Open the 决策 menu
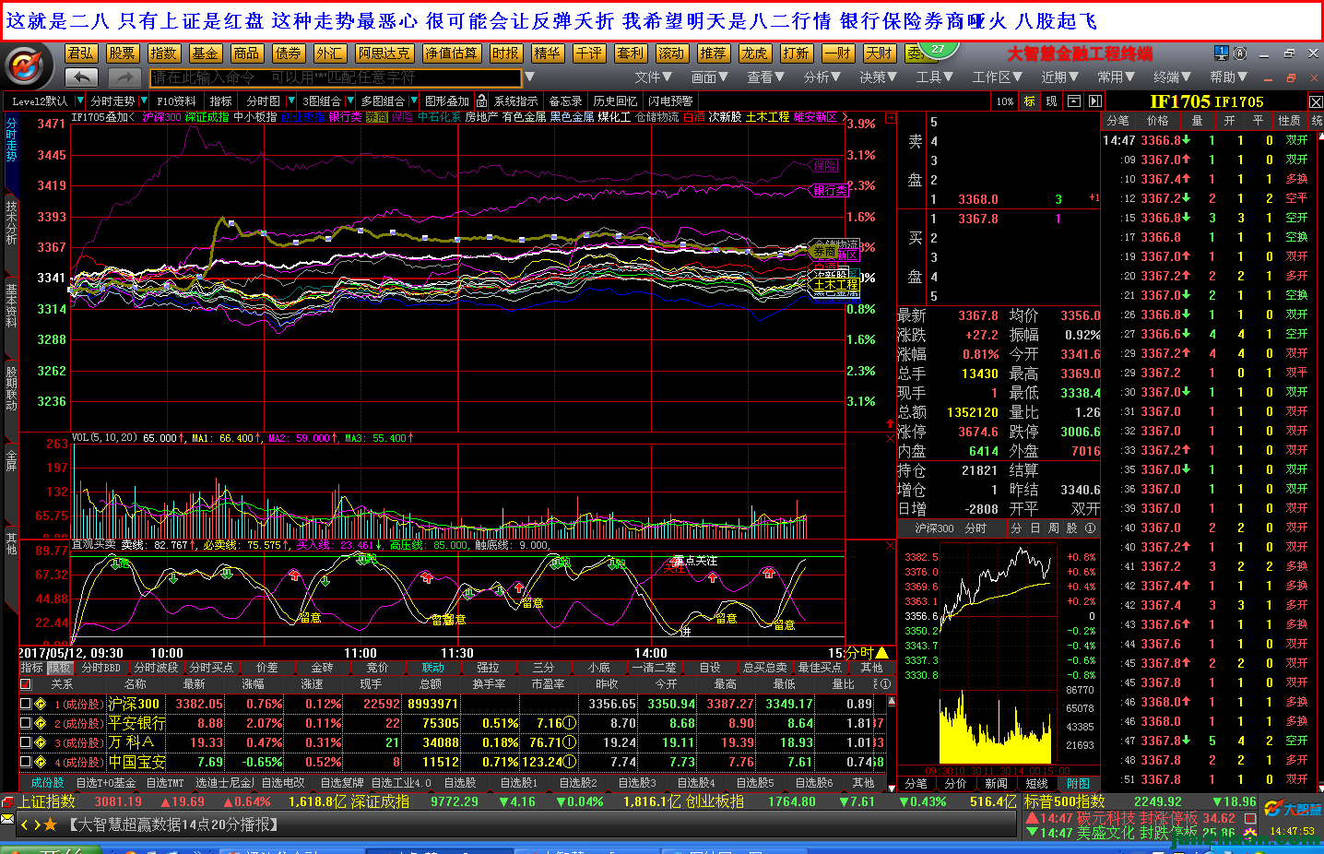 point(878,77)
